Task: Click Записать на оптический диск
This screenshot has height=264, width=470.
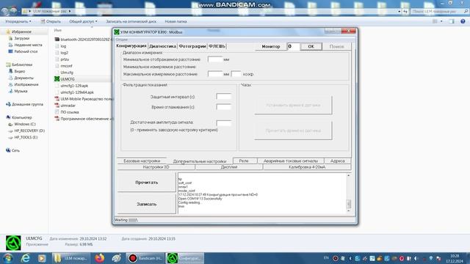Action: tap(131, 21)
